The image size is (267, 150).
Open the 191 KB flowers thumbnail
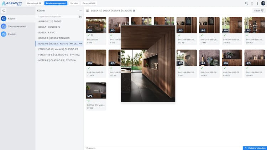tap(209, 58)
